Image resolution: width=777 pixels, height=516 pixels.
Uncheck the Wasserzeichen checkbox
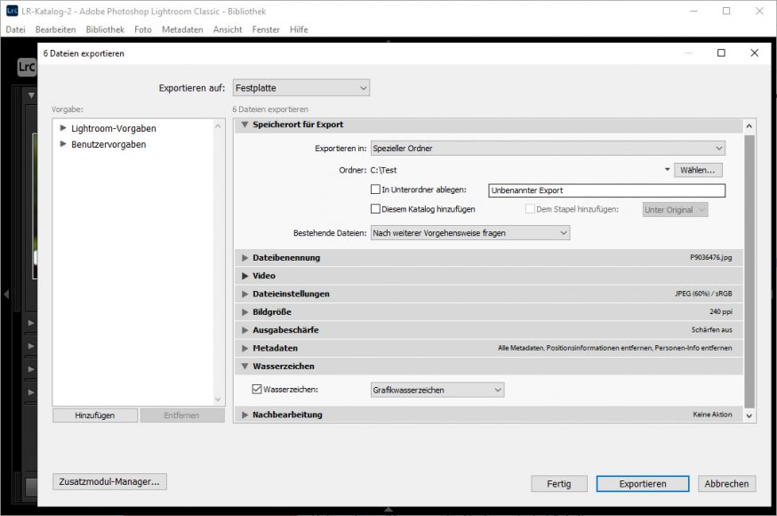257,390
